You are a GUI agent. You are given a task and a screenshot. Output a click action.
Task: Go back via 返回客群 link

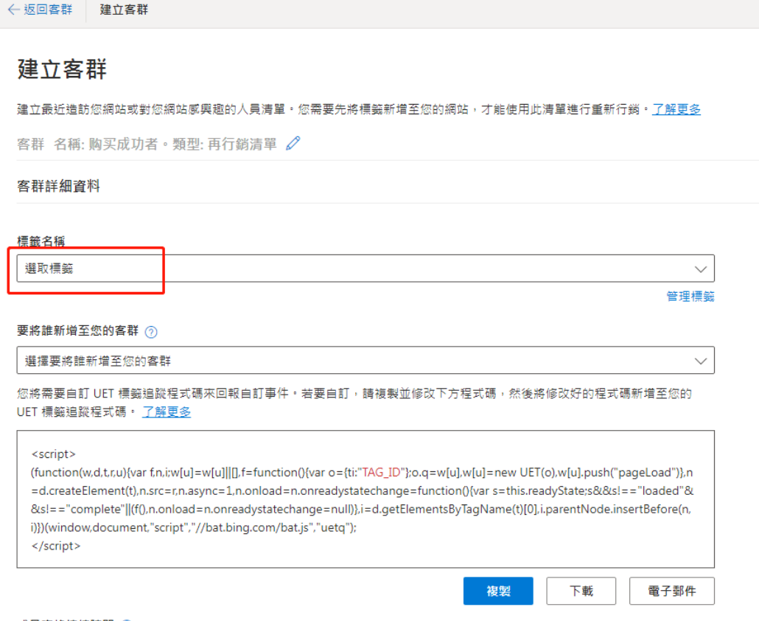(x=48, y=10)
